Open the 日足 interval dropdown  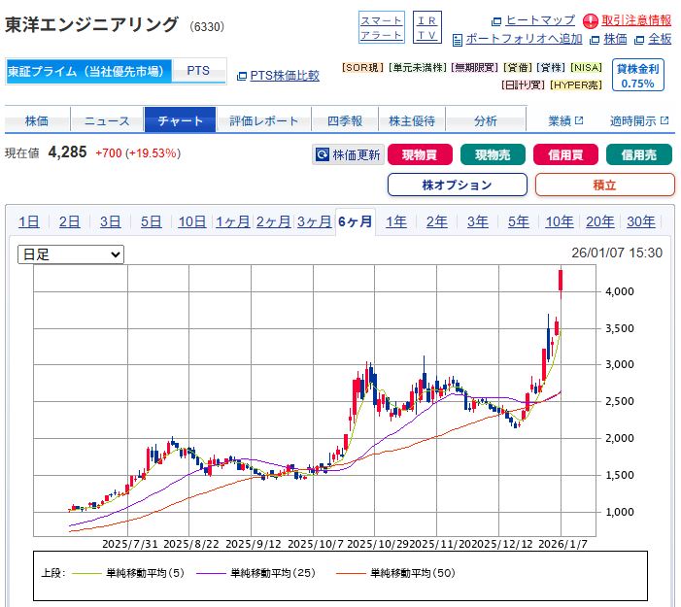[x=72, y=253]
